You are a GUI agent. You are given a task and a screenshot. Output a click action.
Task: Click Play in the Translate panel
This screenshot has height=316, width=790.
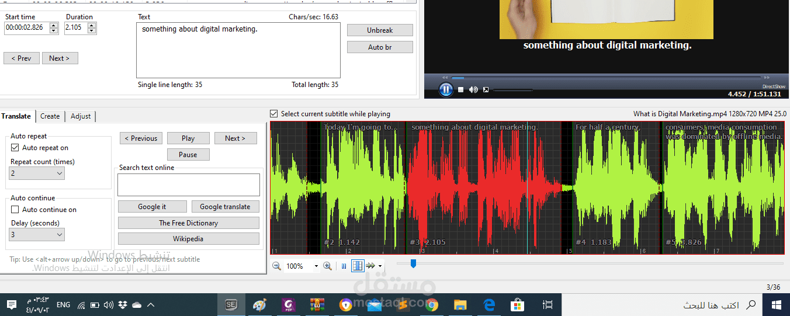[x=188, y=138]
